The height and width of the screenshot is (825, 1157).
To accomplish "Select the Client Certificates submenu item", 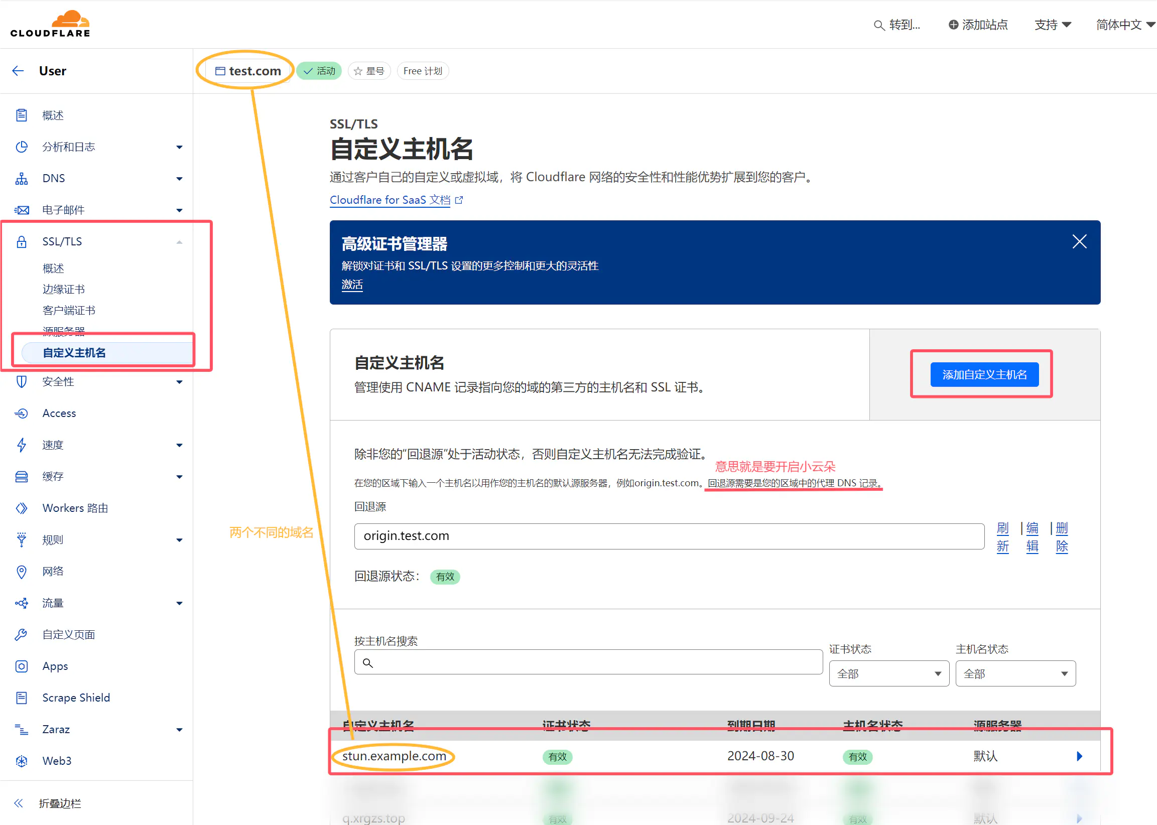I will [69, 311].
